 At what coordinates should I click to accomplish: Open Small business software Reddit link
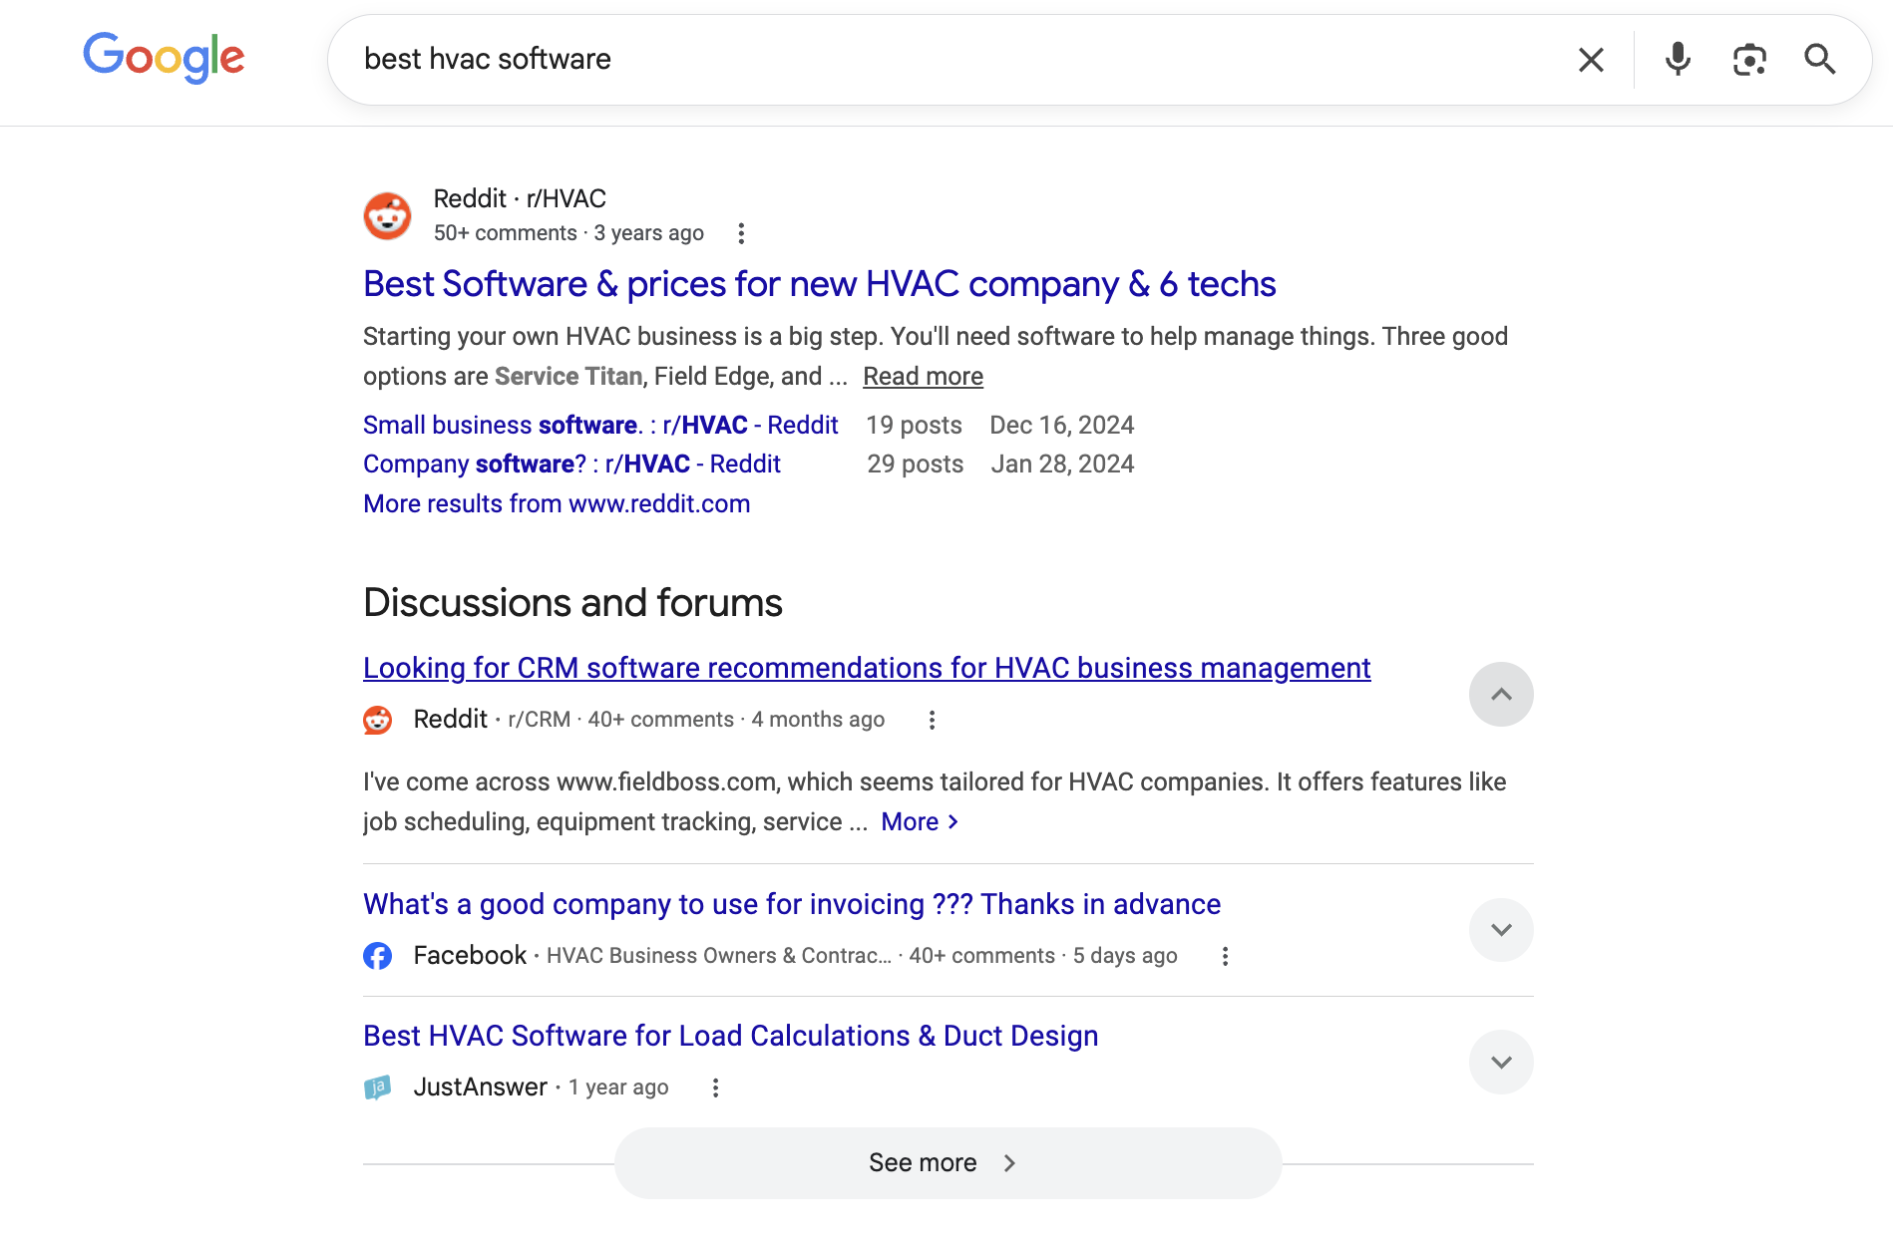pyautogui.click(x=600, y=426)
